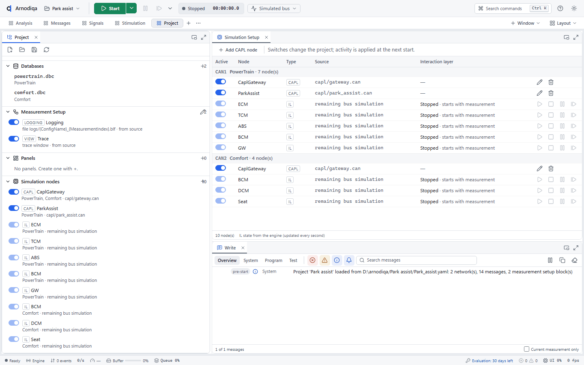Open the Stimulation tab
The image size is (584, 365).
point(130,23)
